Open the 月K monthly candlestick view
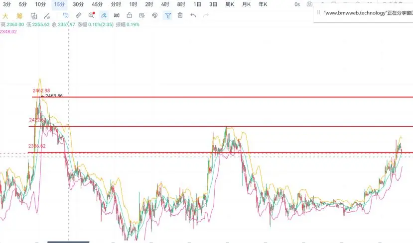The image size is (413, 243). [x=246, y=4]
